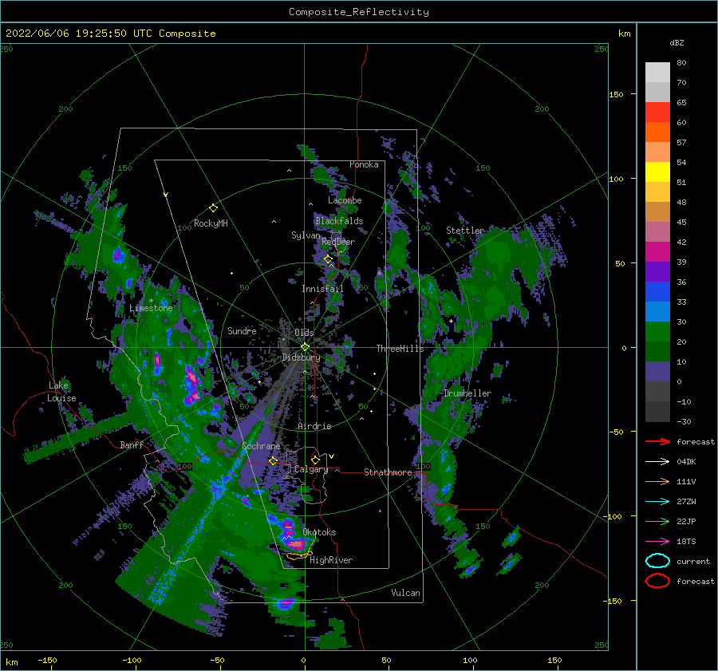This screenshot has height=671, width=718.
Task: Click the Didsbury town label
Action: point(302,357)
